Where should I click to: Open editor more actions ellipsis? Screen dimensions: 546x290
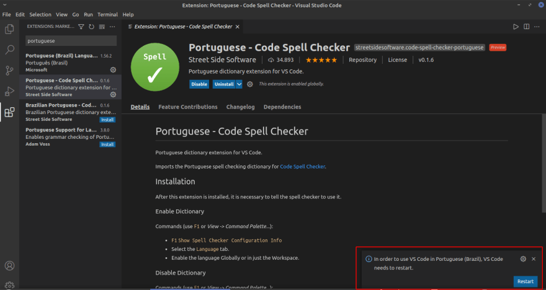pos(537,27)
